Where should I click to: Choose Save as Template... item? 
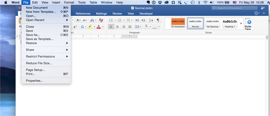46,39
